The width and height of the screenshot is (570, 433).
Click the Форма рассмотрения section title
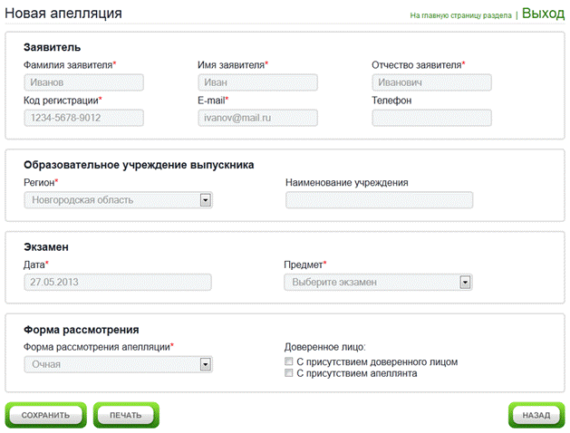click(81, 330)
